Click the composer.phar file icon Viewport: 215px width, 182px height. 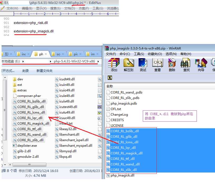[15, 96]
